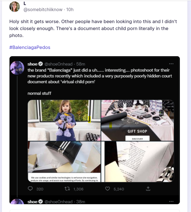Image resolution: width=191 pixels, height=212 pixels.
Task: Click L's profile avatar photo
Action: (x=14, y=7)
